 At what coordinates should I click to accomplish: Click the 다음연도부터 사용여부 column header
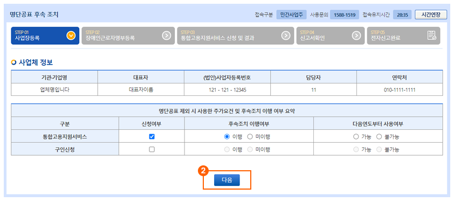click(x=377, y=124)
